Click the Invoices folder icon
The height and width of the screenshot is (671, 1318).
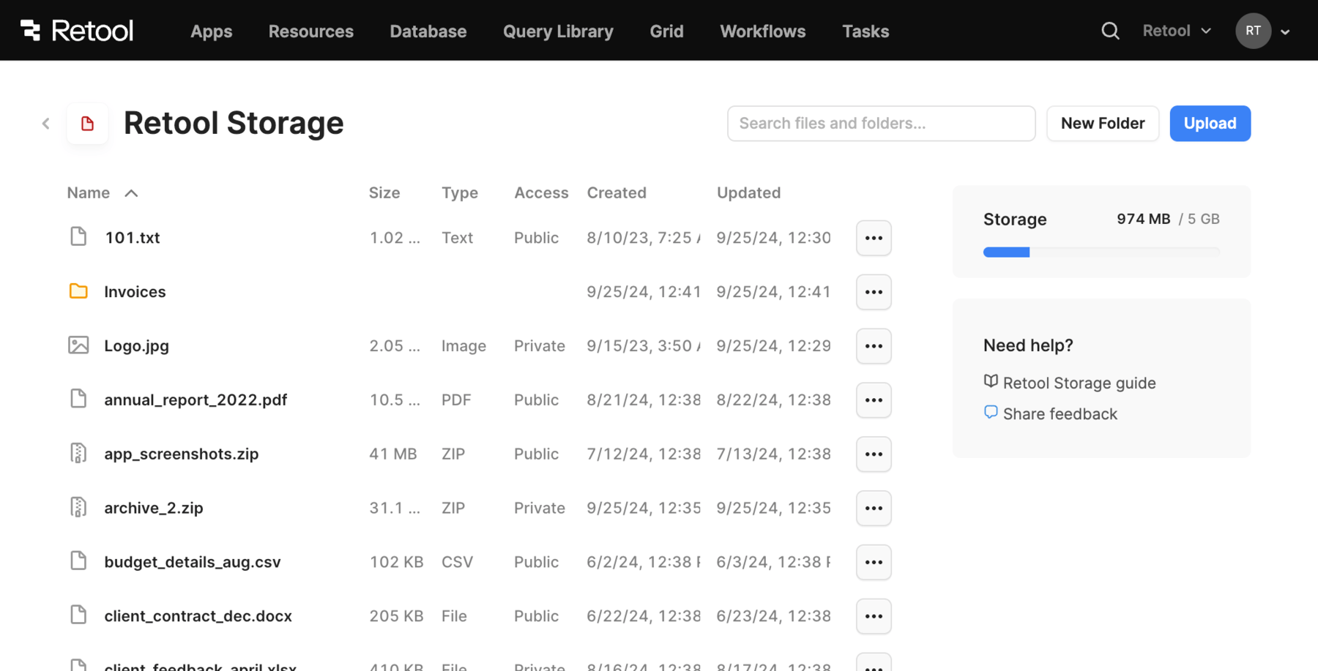(x=78, y=291)
